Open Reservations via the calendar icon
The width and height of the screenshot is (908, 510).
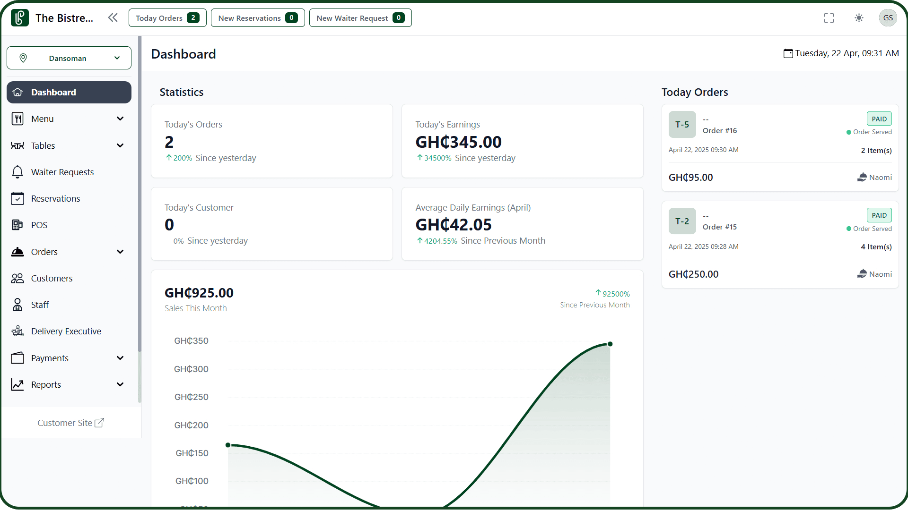tap(17, 198)
